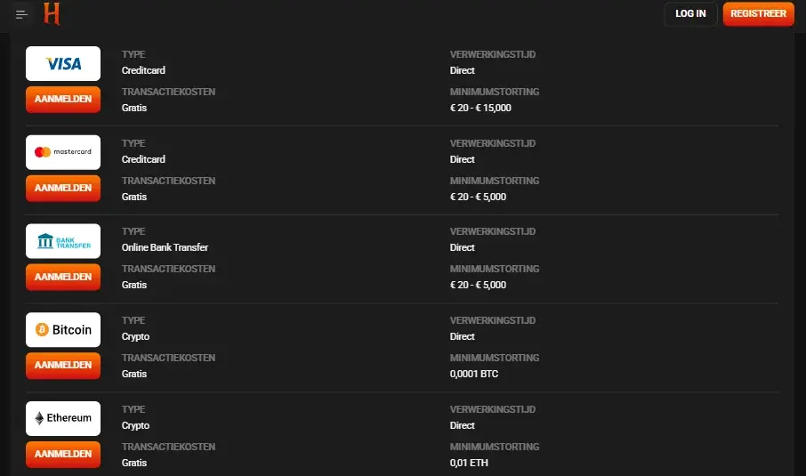Click the Visa € 20 - € 15,000 limit text

(480, 108)
